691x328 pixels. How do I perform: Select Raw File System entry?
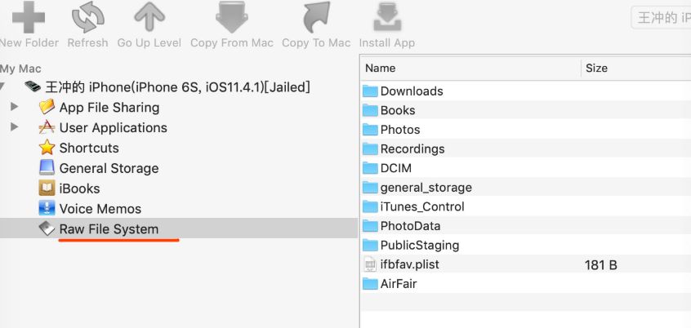(x=109, y=229)
